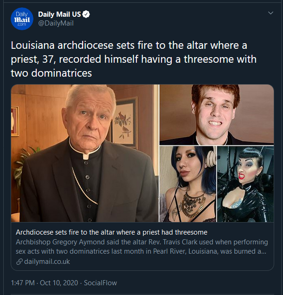Click the Daily Mail profile avatar
This screenshot has height=295, width=283.
click(x=21, y=19)
